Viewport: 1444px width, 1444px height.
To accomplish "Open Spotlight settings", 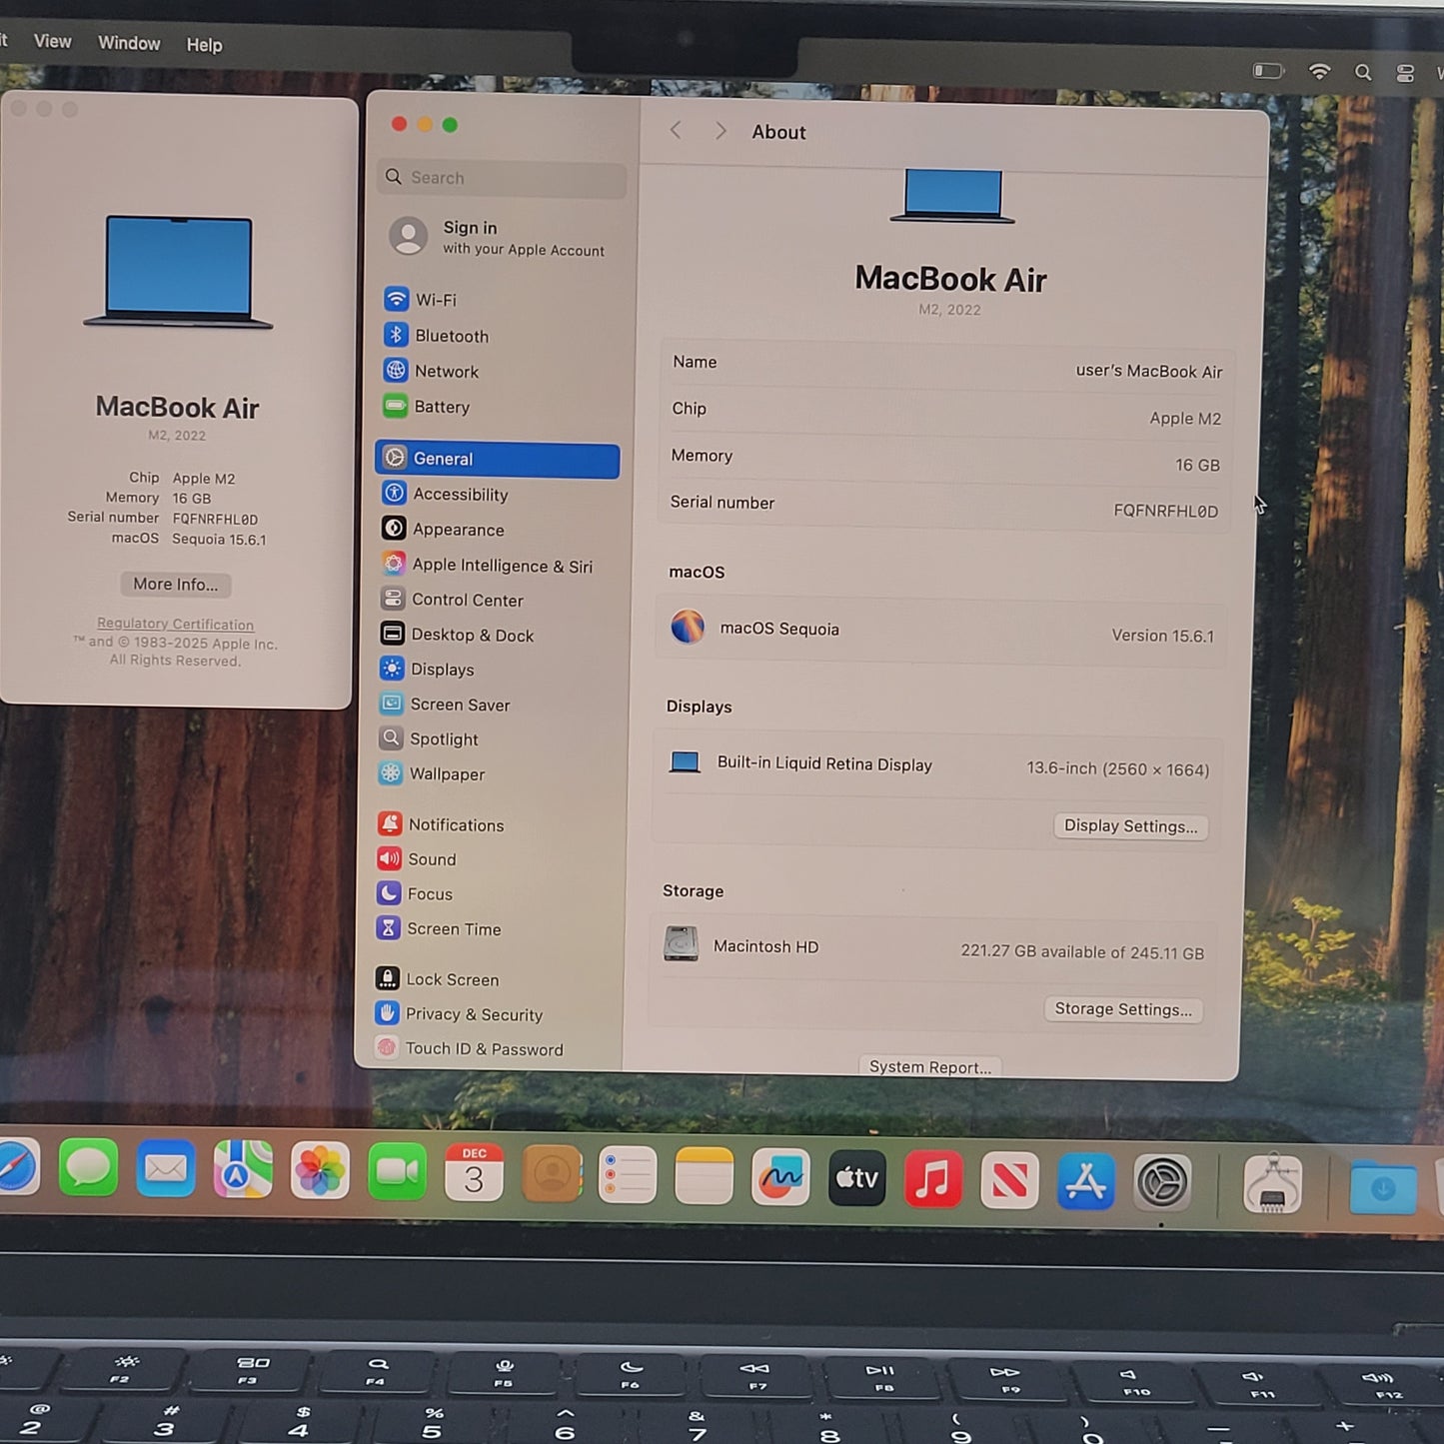I will point(443,738).
